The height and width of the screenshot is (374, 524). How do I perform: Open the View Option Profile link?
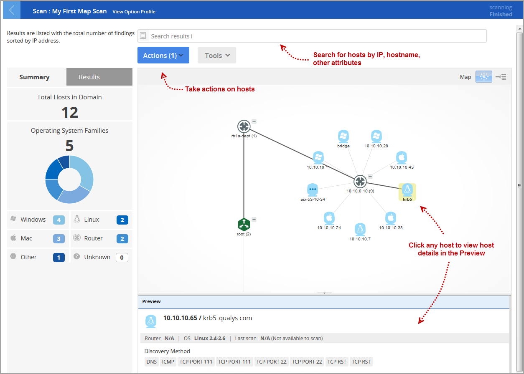tap(134, 12)
